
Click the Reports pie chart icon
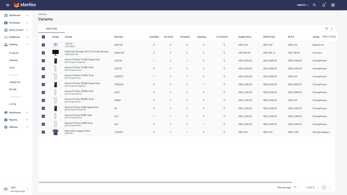(x=6, y=120)
